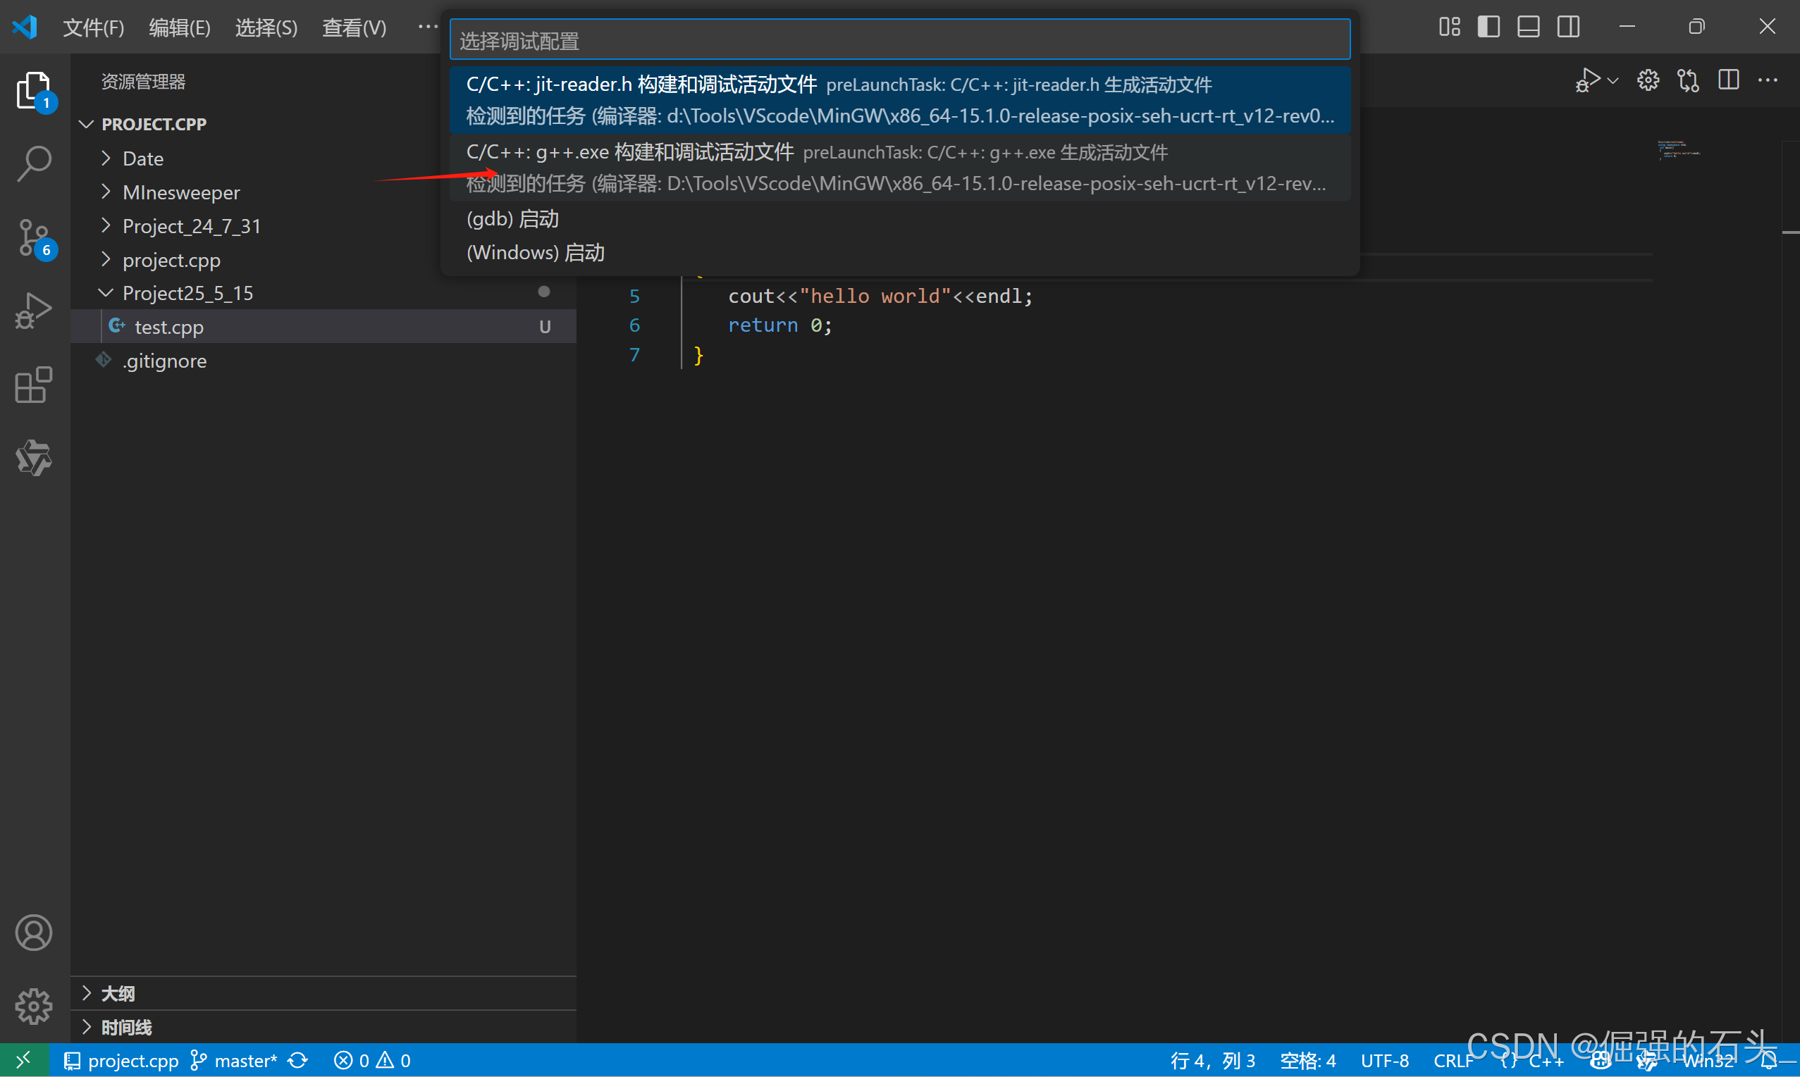The width and height of the screenshot is (1800, 1077).
Task: Click UTF-8 encoding in status bar
Action: (x=1384, y=1061)
